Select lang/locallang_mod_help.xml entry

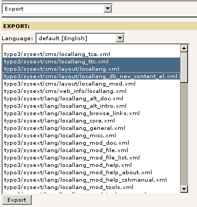tap(92, 165)
